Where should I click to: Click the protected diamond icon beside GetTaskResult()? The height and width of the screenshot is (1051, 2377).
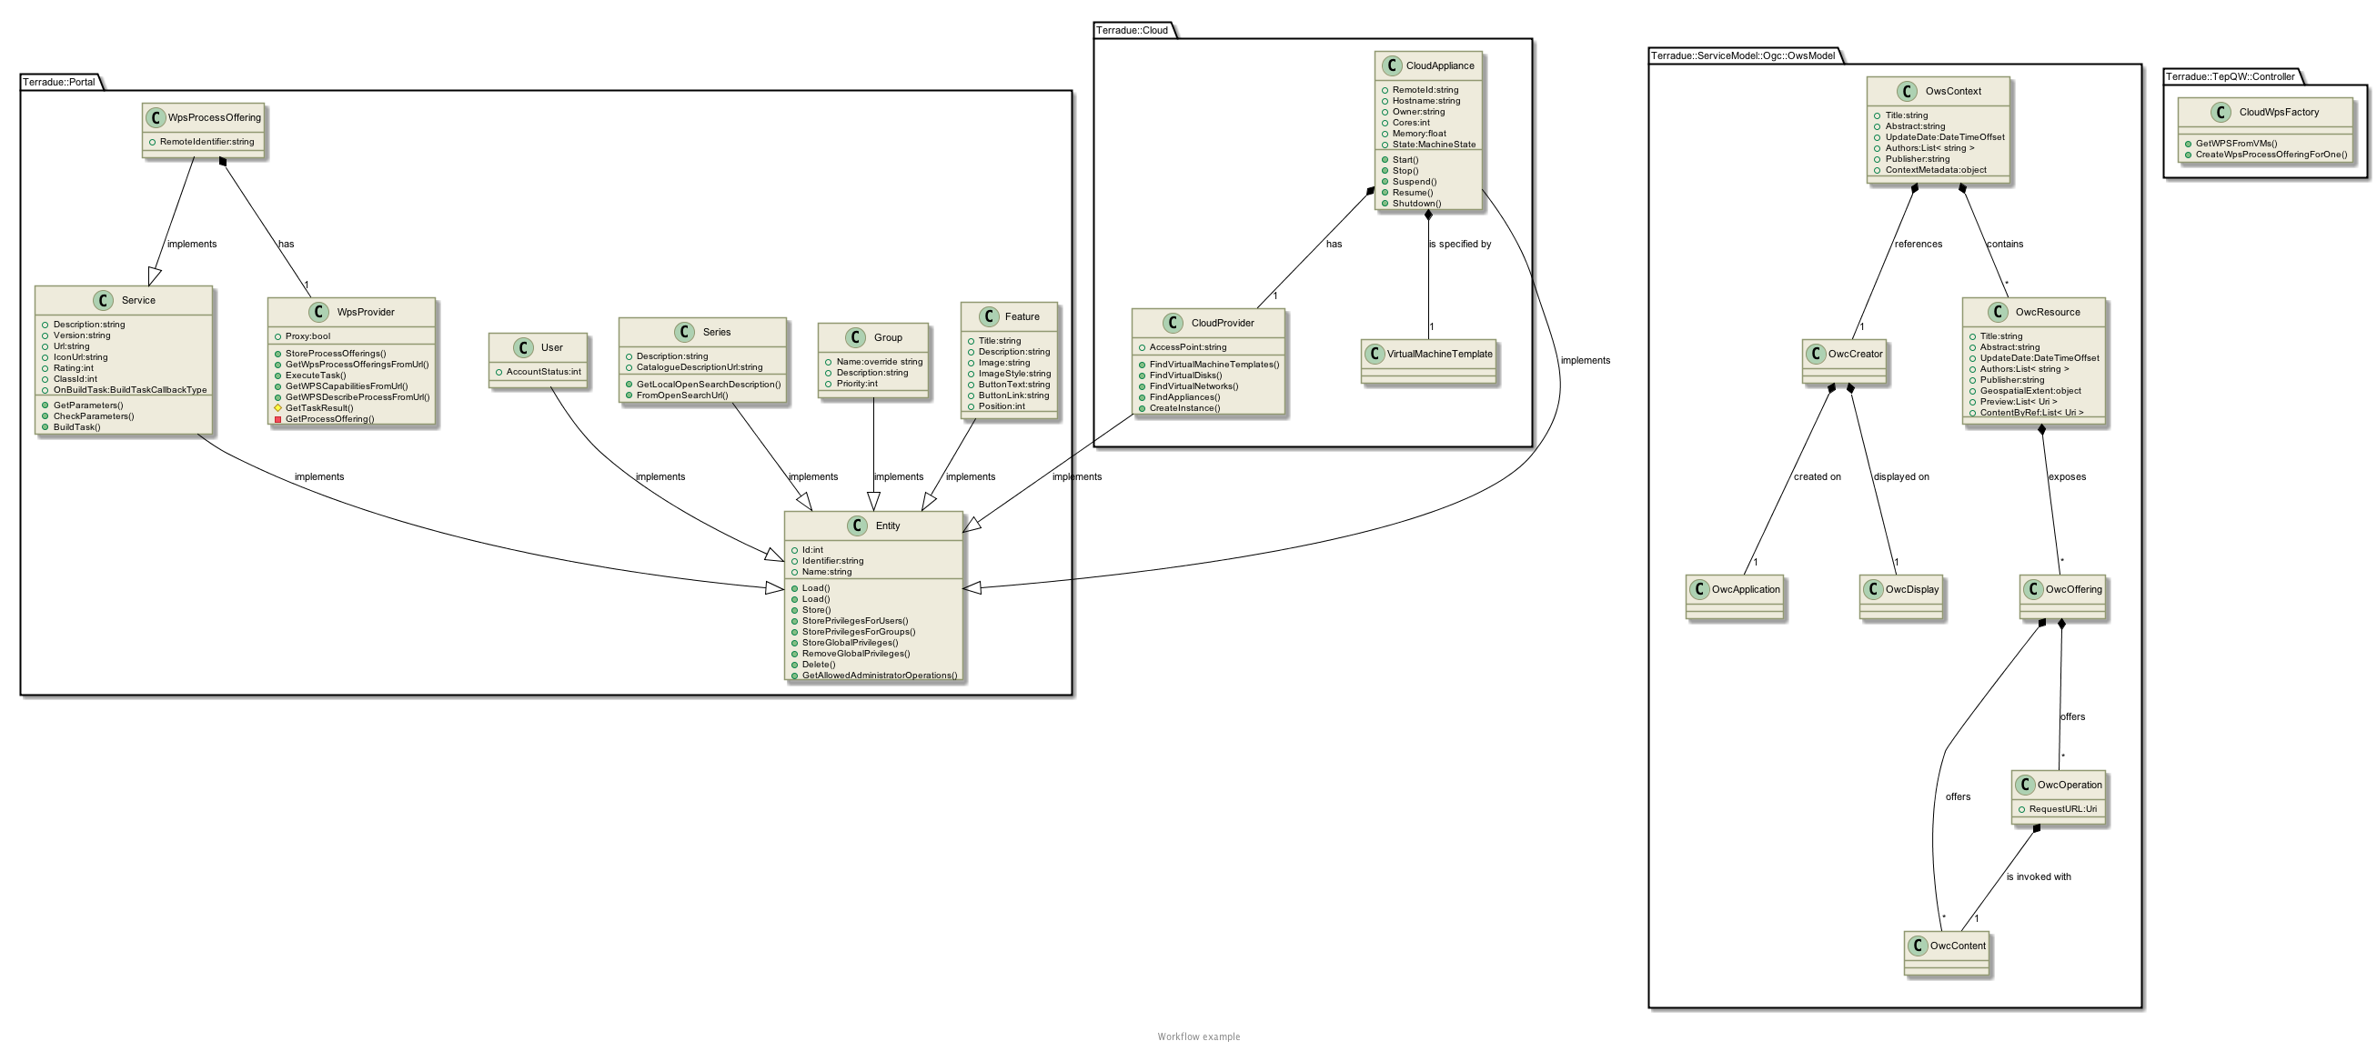[277, 407]
